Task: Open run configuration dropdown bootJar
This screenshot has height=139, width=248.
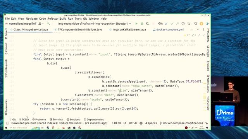Action: point(95,24)
